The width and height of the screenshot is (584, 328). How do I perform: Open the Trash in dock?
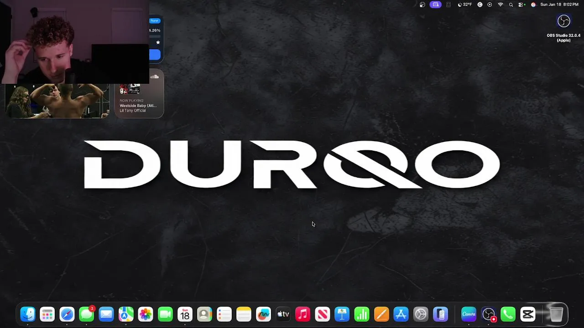(x=556, y=314)
